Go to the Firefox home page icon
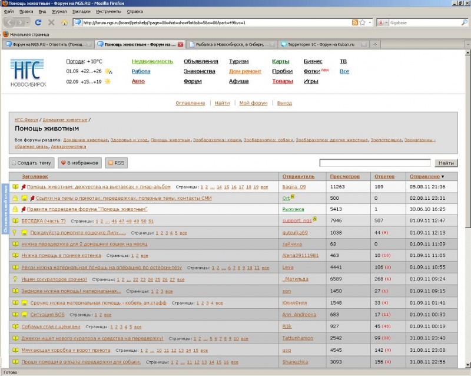 (65, 22)
